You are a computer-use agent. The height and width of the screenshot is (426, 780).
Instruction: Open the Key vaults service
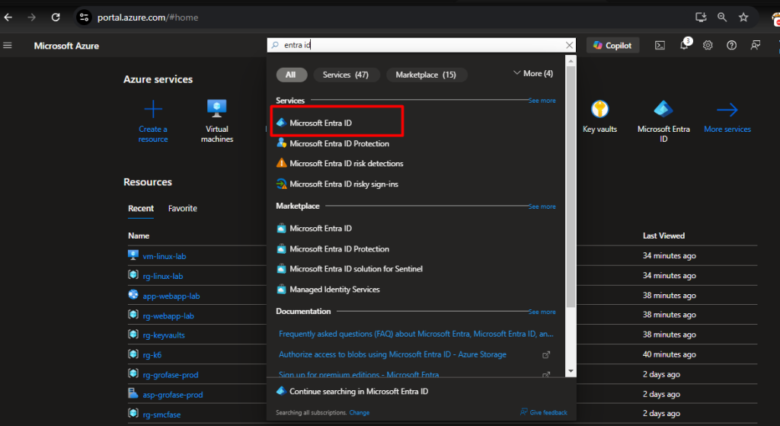click(599, 111)
